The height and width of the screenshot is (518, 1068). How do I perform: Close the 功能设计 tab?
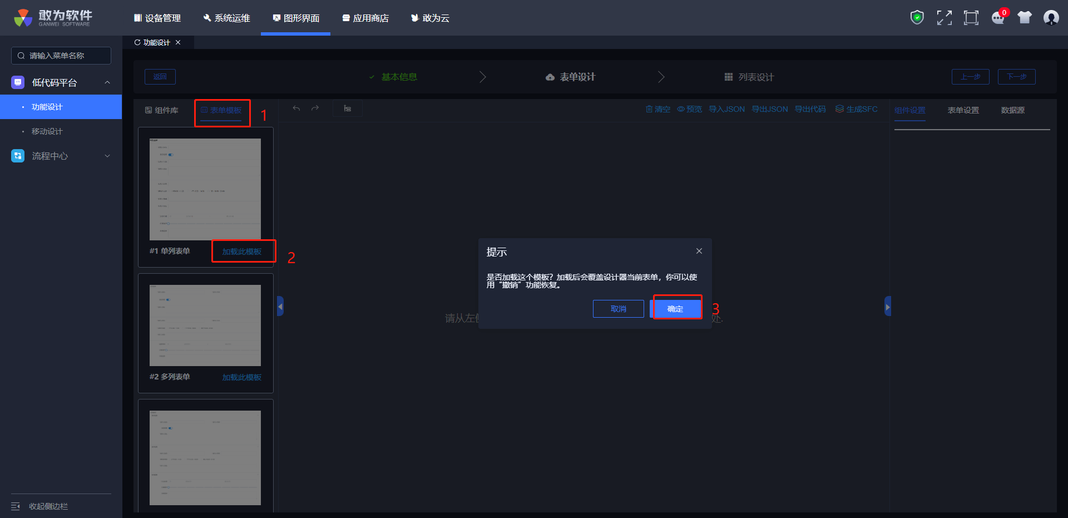pos(178,42)
